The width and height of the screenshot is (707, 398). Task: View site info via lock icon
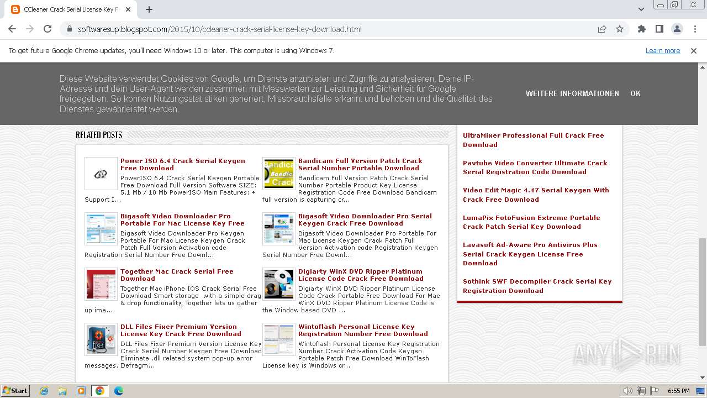pos(70,29)
